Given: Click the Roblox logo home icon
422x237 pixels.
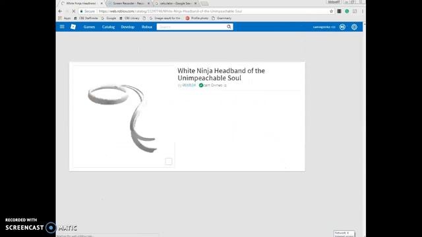Looking at the screenshot, I should coord(73,27).
